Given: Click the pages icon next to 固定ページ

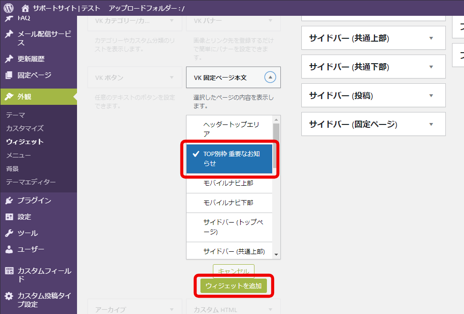Looking at the screenshot, I should 9,75.
